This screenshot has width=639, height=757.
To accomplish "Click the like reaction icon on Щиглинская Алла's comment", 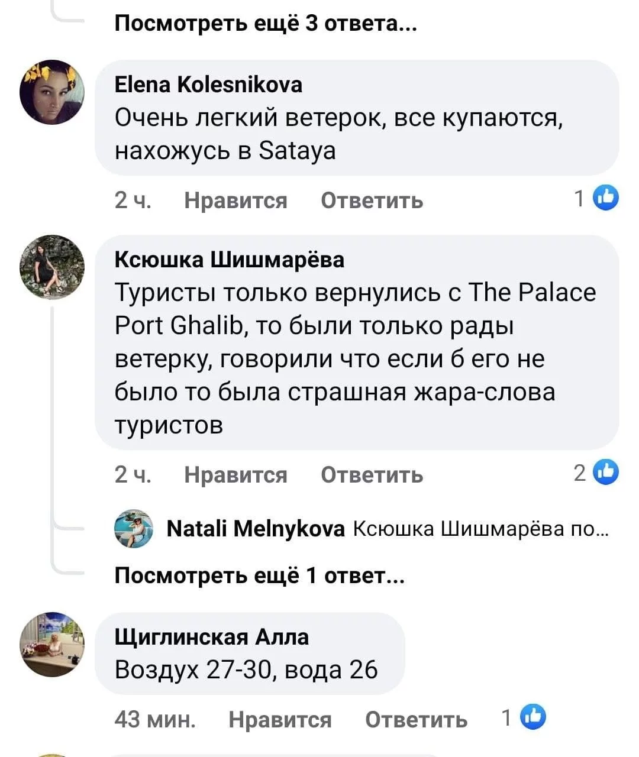I will [x=532, y=718].
